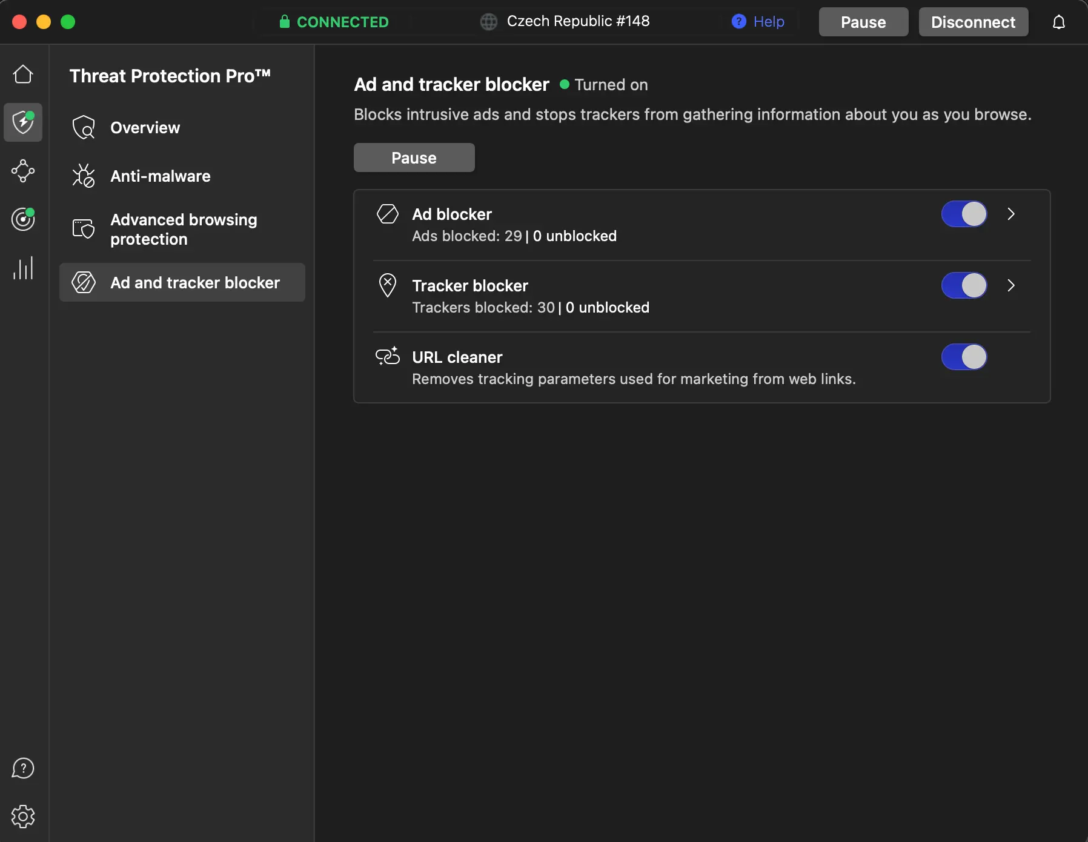Open the statistics bars icon
1088x842 pixels.
click(23, 268)
